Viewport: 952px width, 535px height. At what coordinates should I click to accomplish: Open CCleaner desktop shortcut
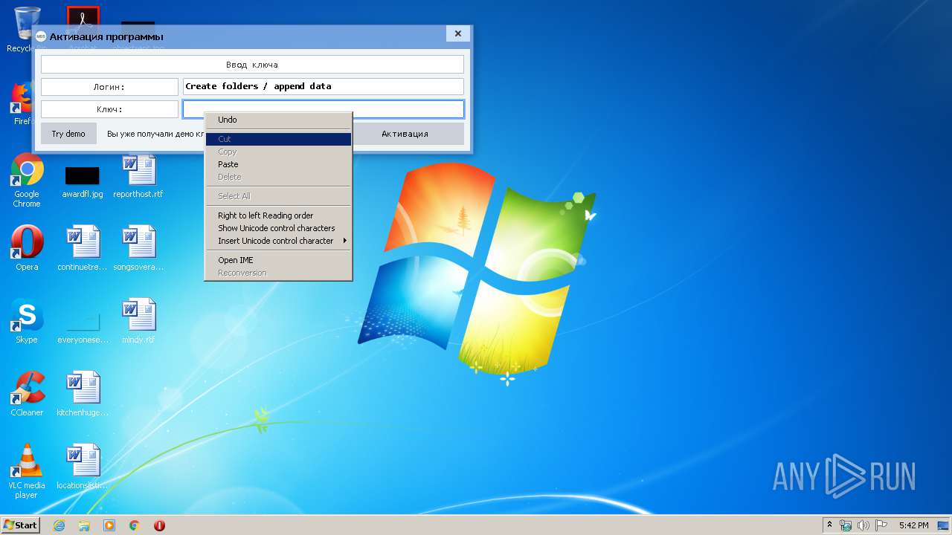click(27, 394)
